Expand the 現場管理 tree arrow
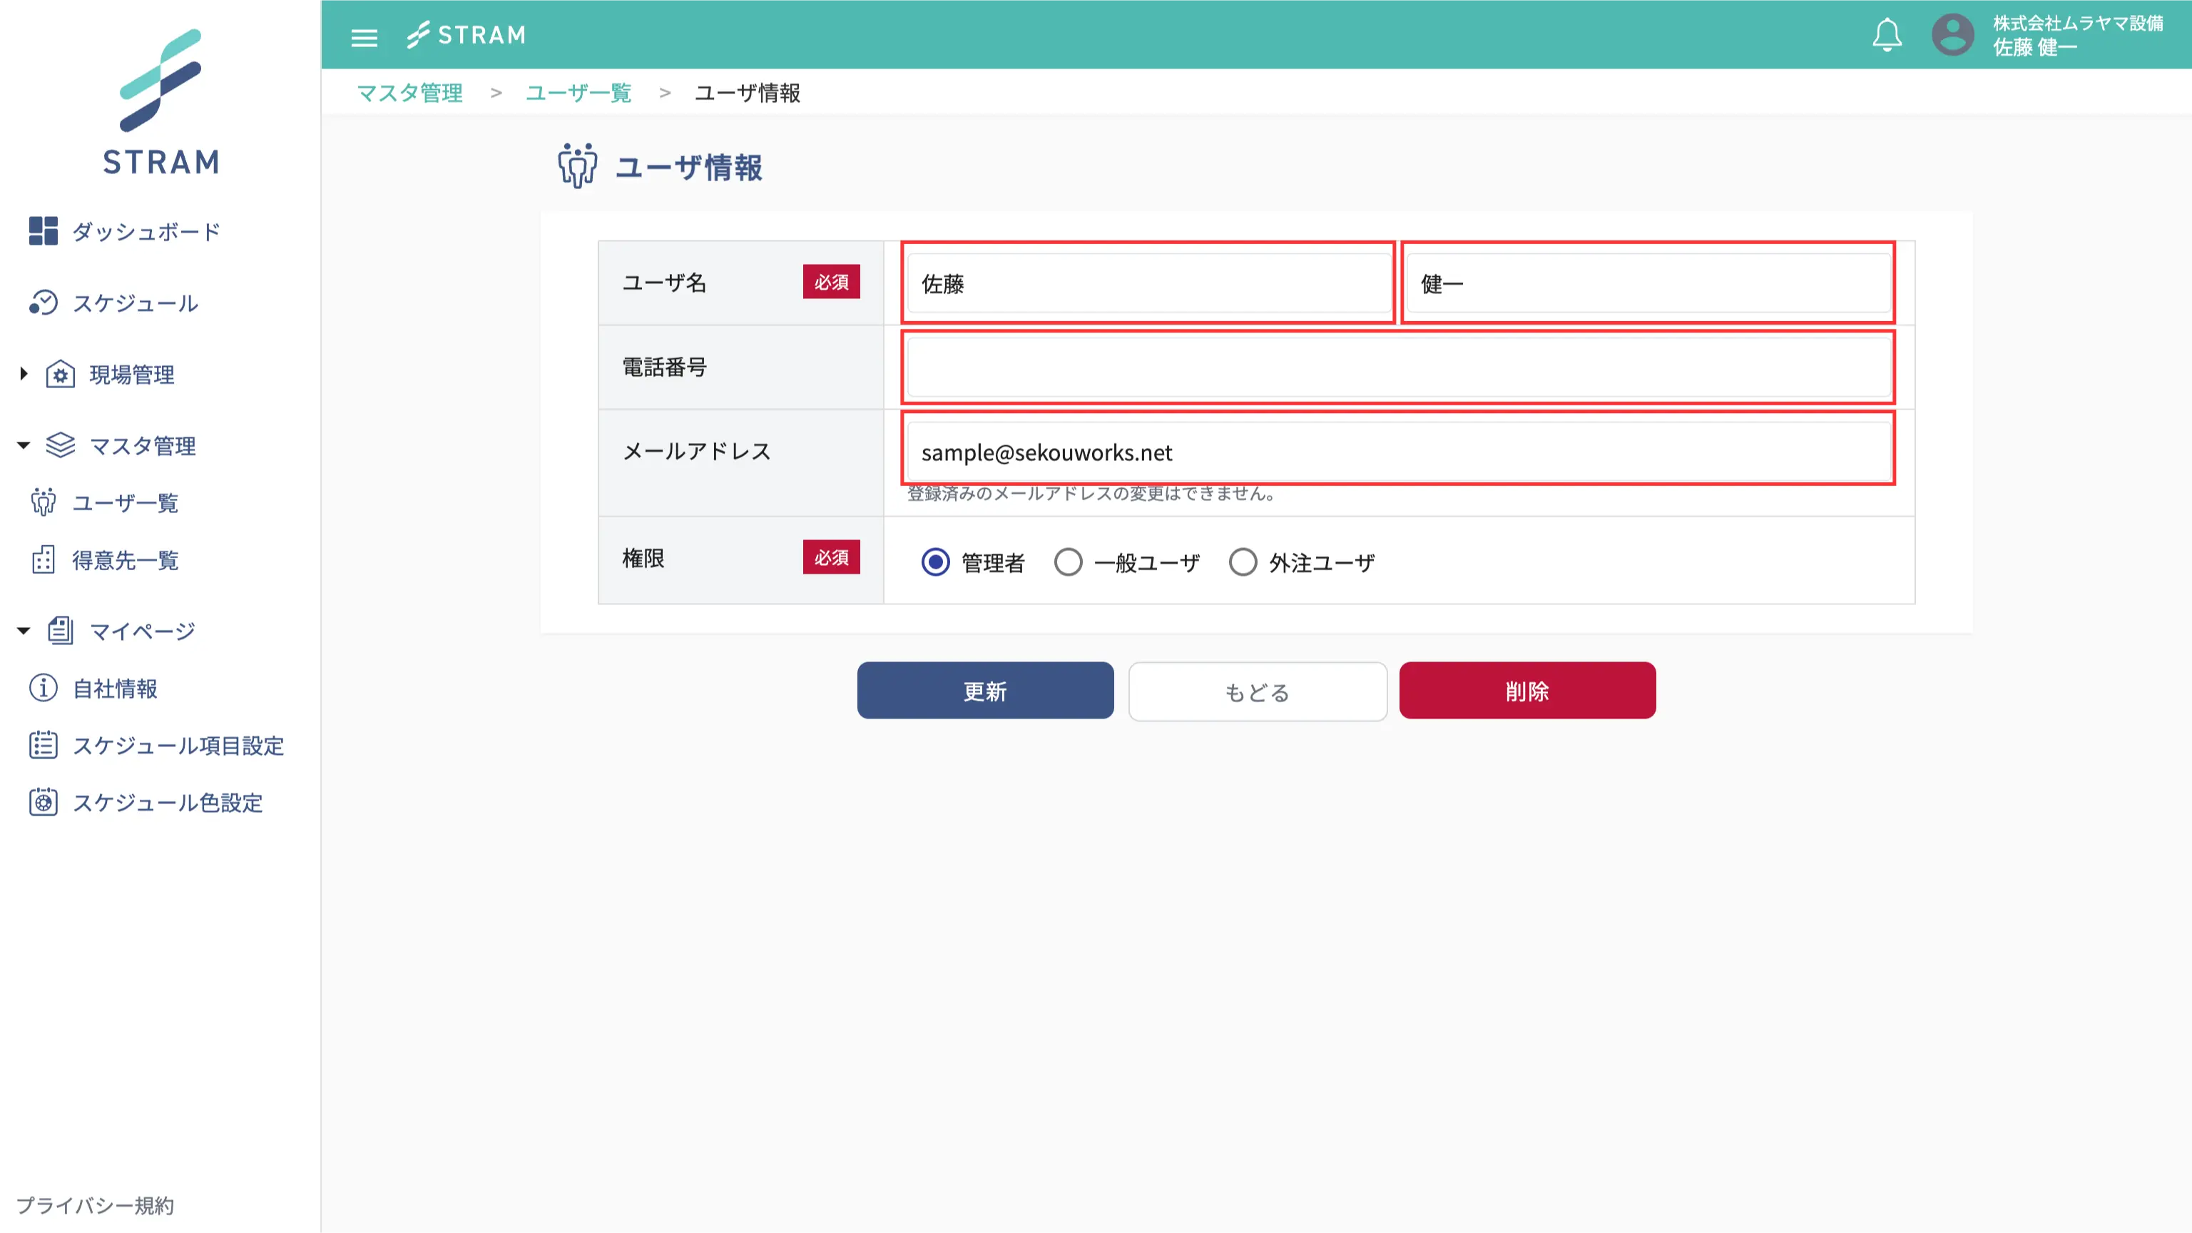The width and height of the screenshot is (2192, 1233). point(24,374)
